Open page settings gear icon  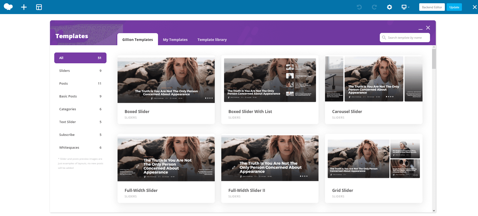pyautogui.click(x=389, y=7)
